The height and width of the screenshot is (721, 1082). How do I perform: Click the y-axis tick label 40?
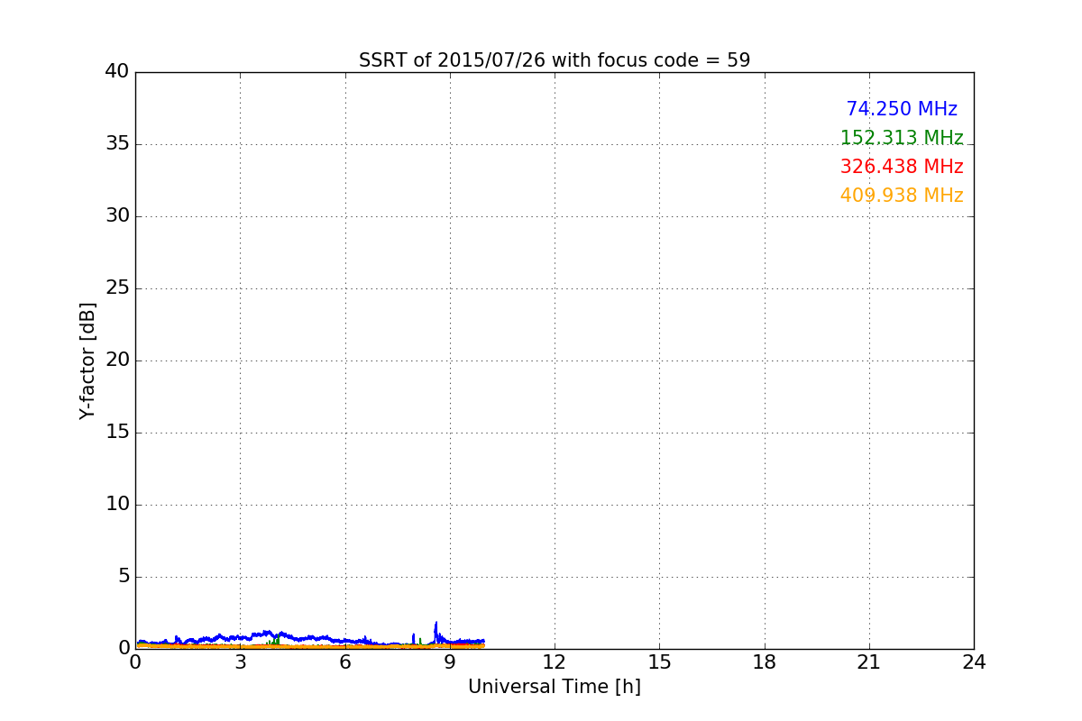pyautogui.click(x=117, y=72)
